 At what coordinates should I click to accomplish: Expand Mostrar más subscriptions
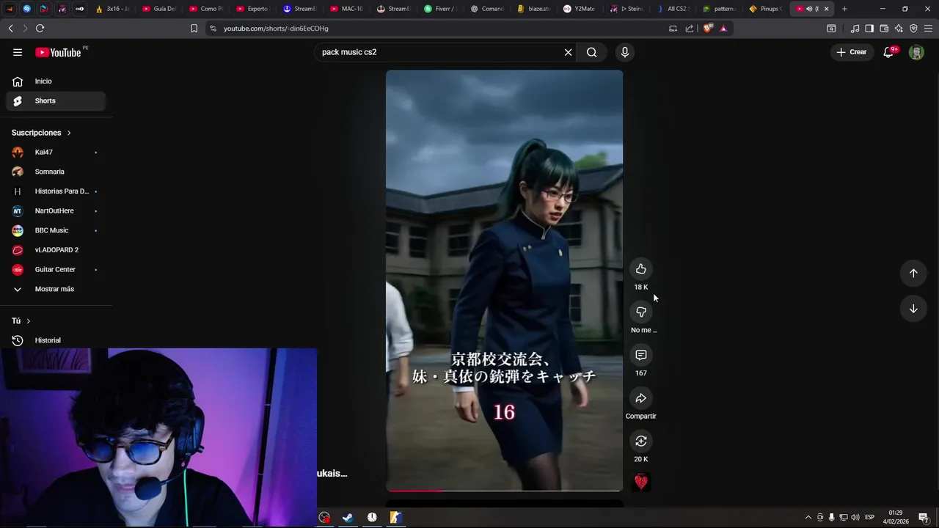click(56, 289)
